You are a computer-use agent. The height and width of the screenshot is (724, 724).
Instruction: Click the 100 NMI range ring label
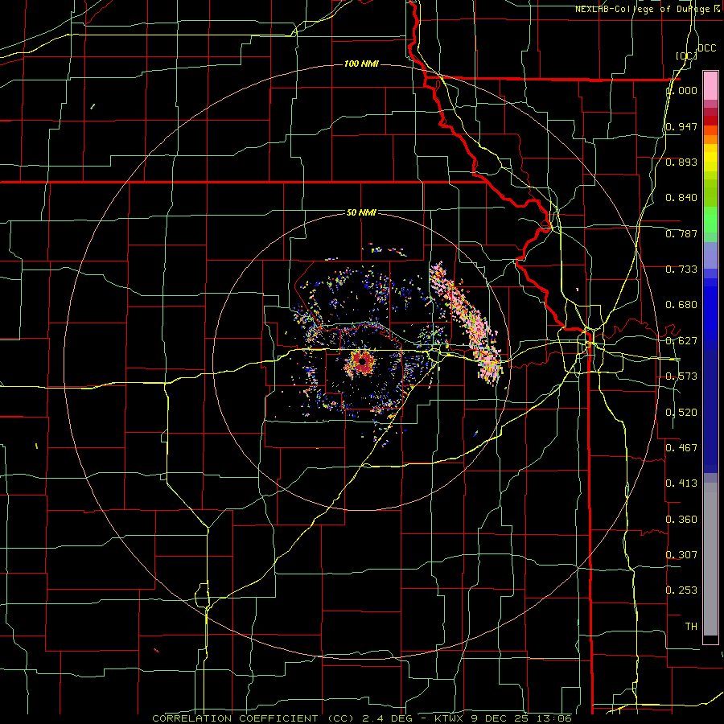pos(361,64)
